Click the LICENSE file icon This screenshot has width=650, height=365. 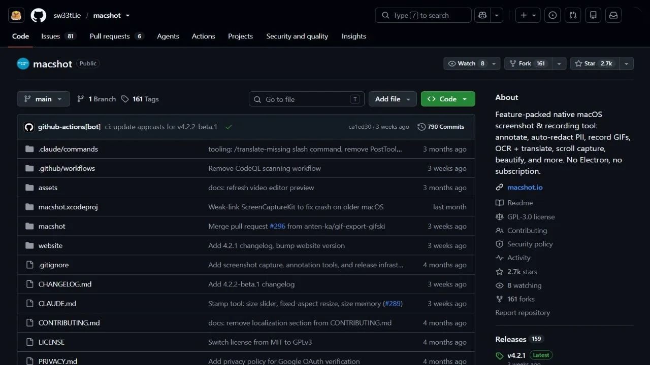pos(29,342)
